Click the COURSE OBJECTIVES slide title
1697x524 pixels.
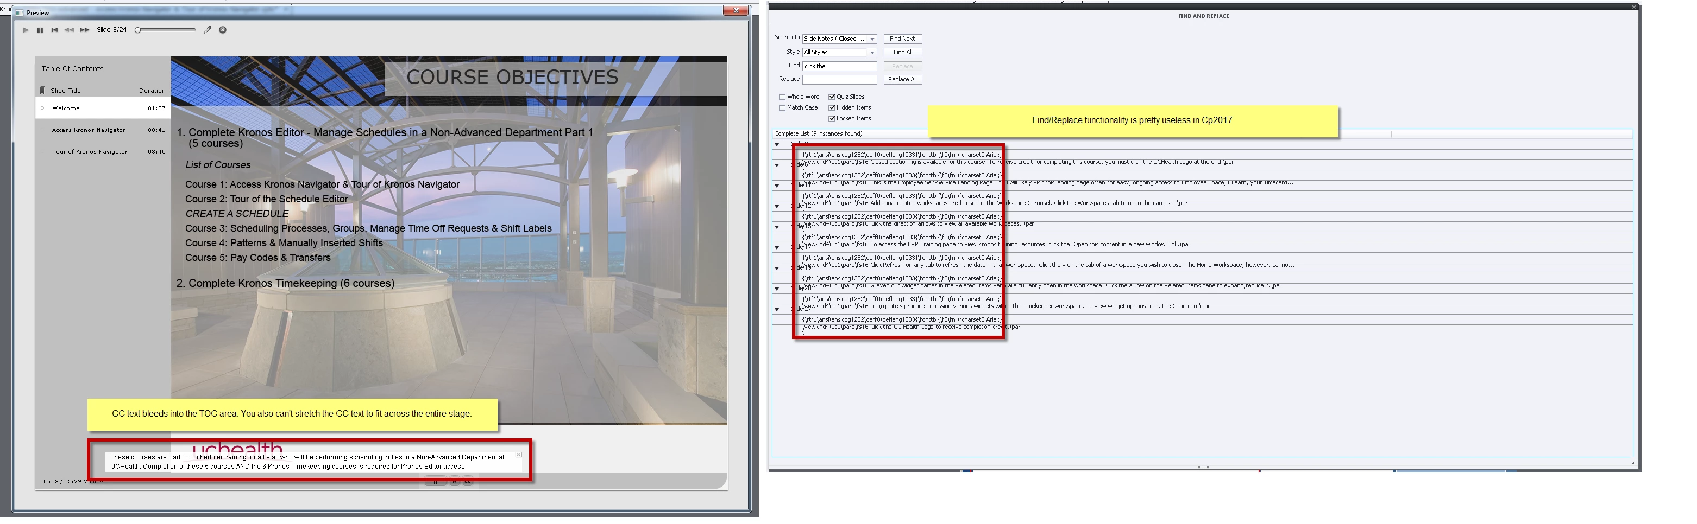pos(512,77)
